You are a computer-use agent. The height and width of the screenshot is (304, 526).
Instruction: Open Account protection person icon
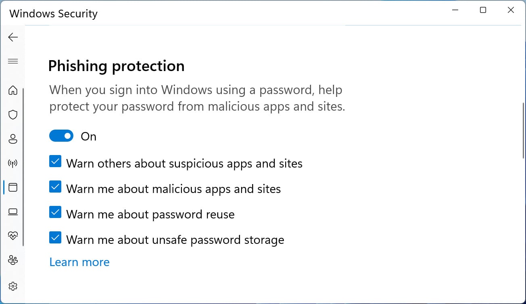click(13, 139)
